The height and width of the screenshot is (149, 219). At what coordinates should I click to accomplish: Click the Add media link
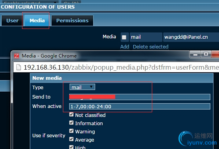pos(125,47)
